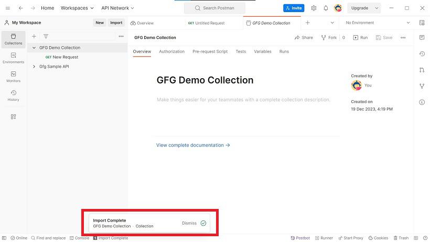Select the GFG Demo Collection tab
The height and width of the screenshot is (242, 430).
pyautogui.click(x=272, y=23)
